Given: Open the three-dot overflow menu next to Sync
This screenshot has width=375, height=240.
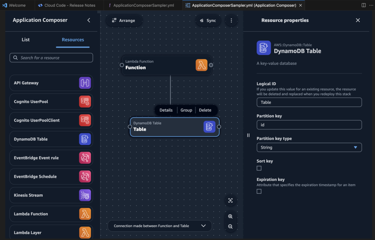Looking at the screenshot, I should point(231,20).
